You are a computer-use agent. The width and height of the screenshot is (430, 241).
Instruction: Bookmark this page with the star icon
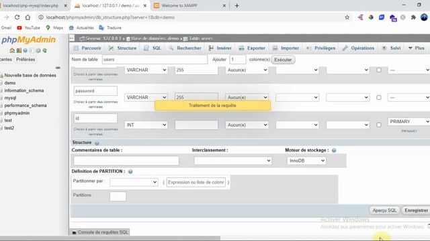347,17
